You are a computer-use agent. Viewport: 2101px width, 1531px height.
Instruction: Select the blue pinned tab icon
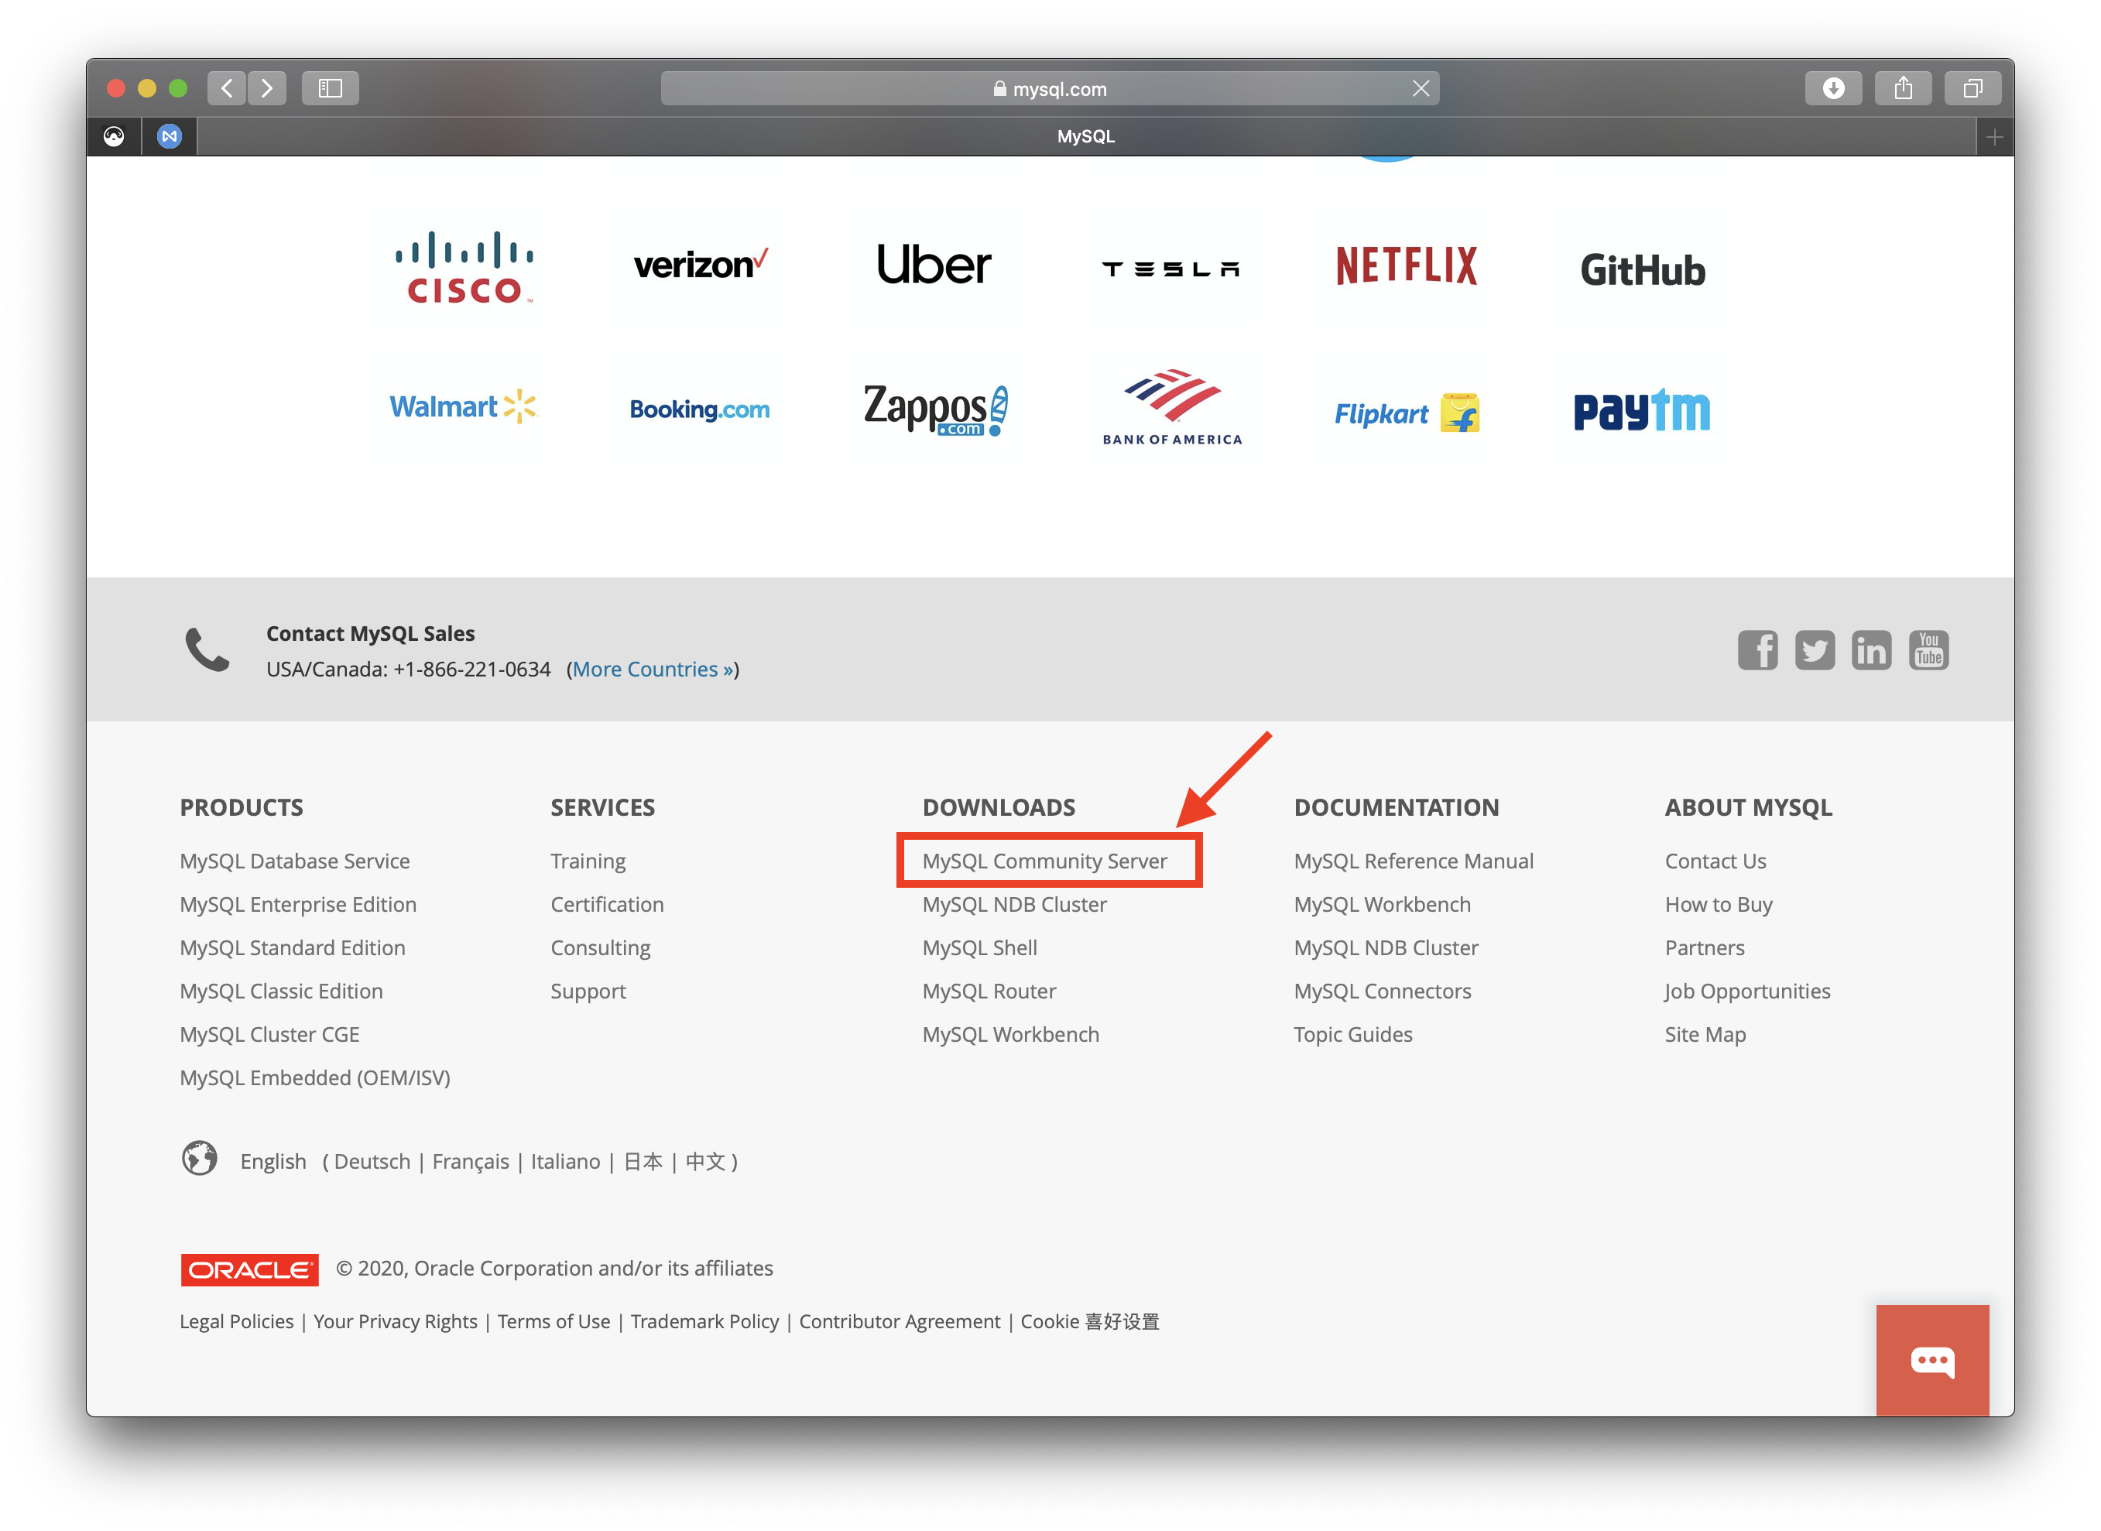coord(169,136)
